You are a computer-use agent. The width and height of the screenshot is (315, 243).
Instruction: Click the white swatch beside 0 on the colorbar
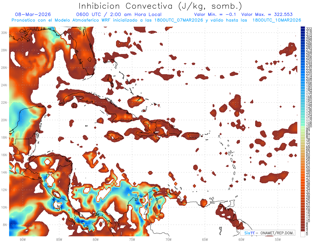coord(303,234)
